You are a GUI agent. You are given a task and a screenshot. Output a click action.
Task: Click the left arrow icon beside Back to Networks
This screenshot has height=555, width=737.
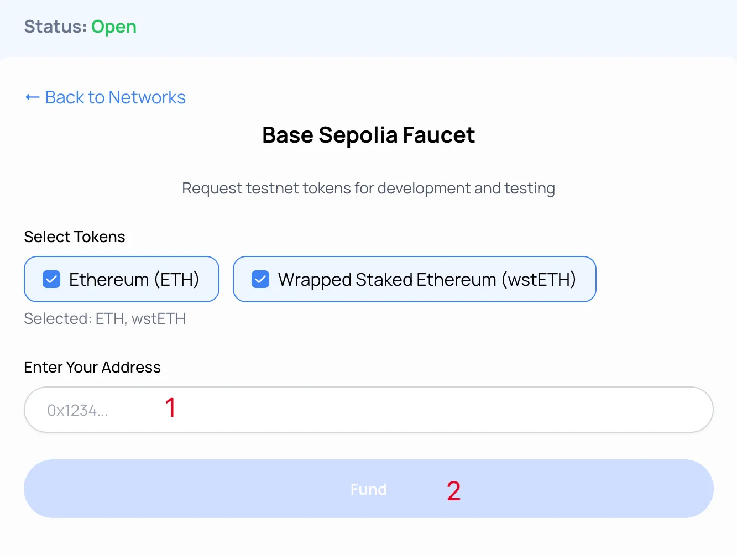33,98
